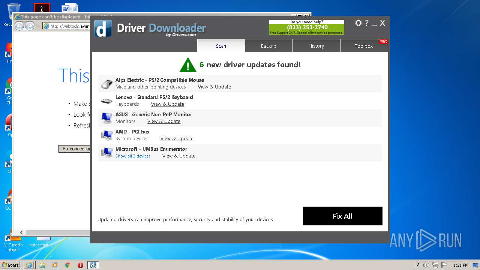Show all 2 devices link

133,156
